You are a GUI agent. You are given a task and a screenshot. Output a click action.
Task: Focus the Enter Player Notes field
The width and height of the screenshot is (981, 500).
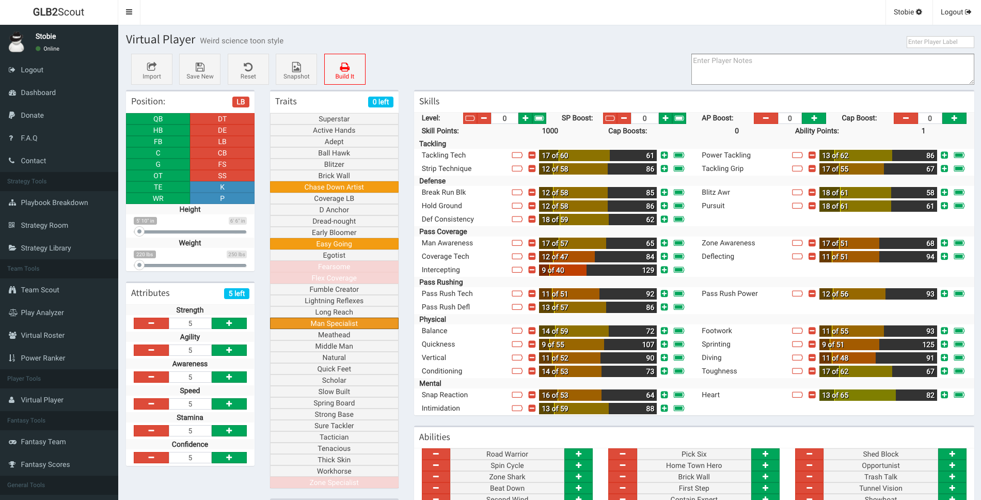(832, 69)
